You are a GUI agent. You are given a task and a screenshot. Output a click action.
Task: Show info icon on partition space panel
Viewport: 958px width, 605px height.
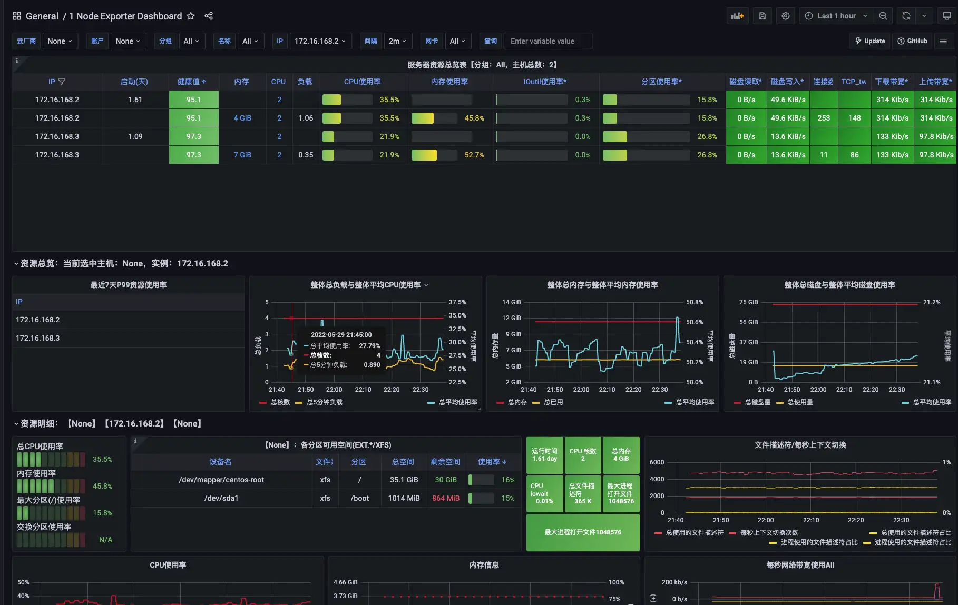tap(135, 441)
